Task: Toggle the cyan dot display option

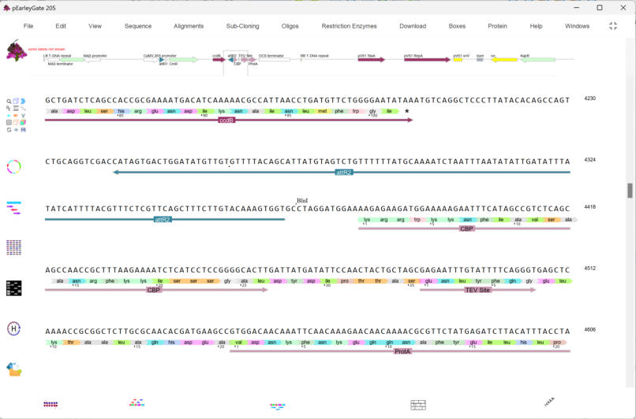Action: 9,115
